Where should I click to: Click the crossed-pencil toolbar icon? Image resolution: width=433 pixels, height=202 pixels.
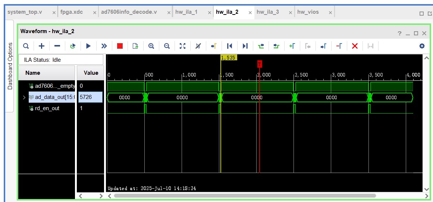click(198, 46)
